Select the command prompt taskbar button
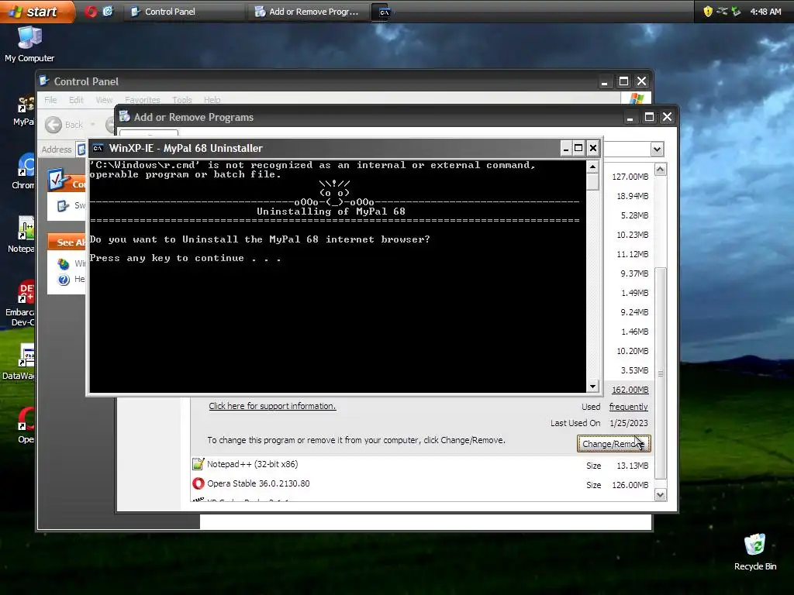This screenshot has height=595, width=794. (x=384, y=12)
